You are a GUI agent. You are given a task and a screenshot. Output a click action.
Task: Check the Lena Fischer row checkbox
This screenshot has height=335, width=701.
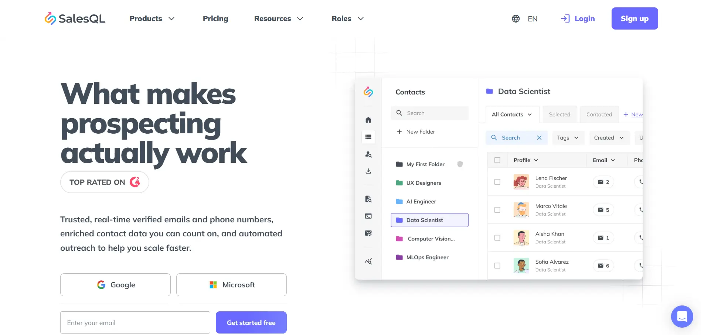point(497,182)
